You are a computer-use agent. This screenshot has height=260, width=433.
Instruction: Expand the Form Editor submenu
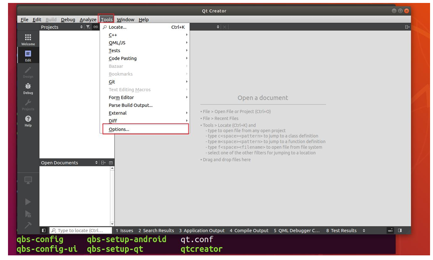[145, 97]
